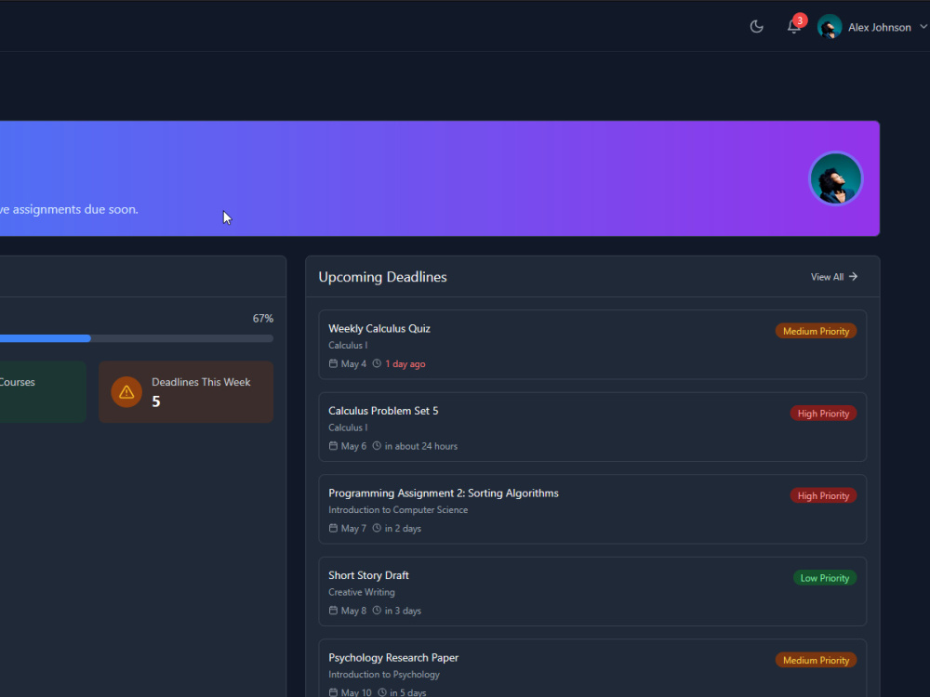Open the Weekly Calculus Quiz deadline
Screen dimensions: 930x697
point(592,345)
